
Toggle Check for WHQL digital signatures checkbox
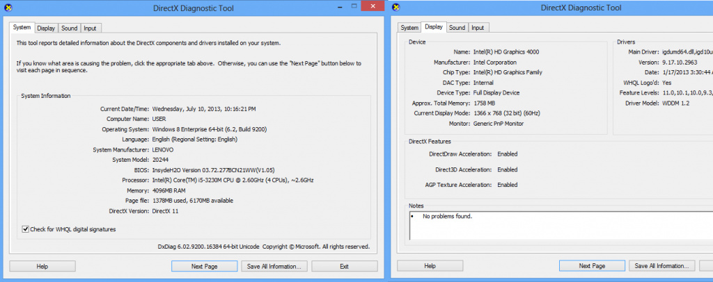point(26,229)
